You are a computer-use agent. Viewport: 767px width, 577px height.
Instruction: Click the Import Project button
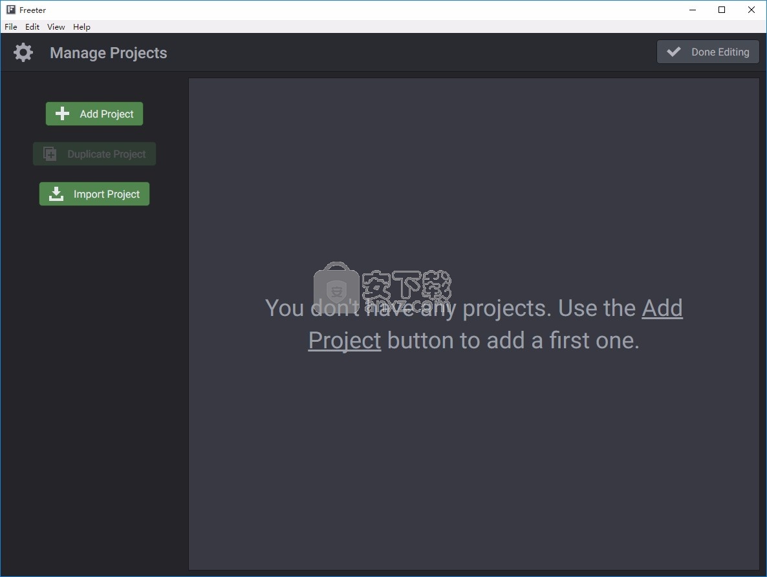[94, 194]
